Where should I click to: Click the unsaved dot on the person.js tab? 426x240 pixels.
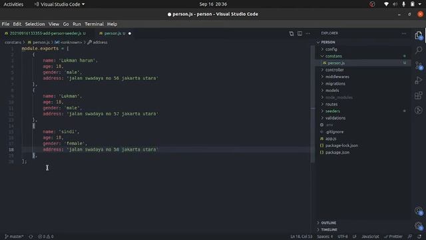tap(130, 33)
